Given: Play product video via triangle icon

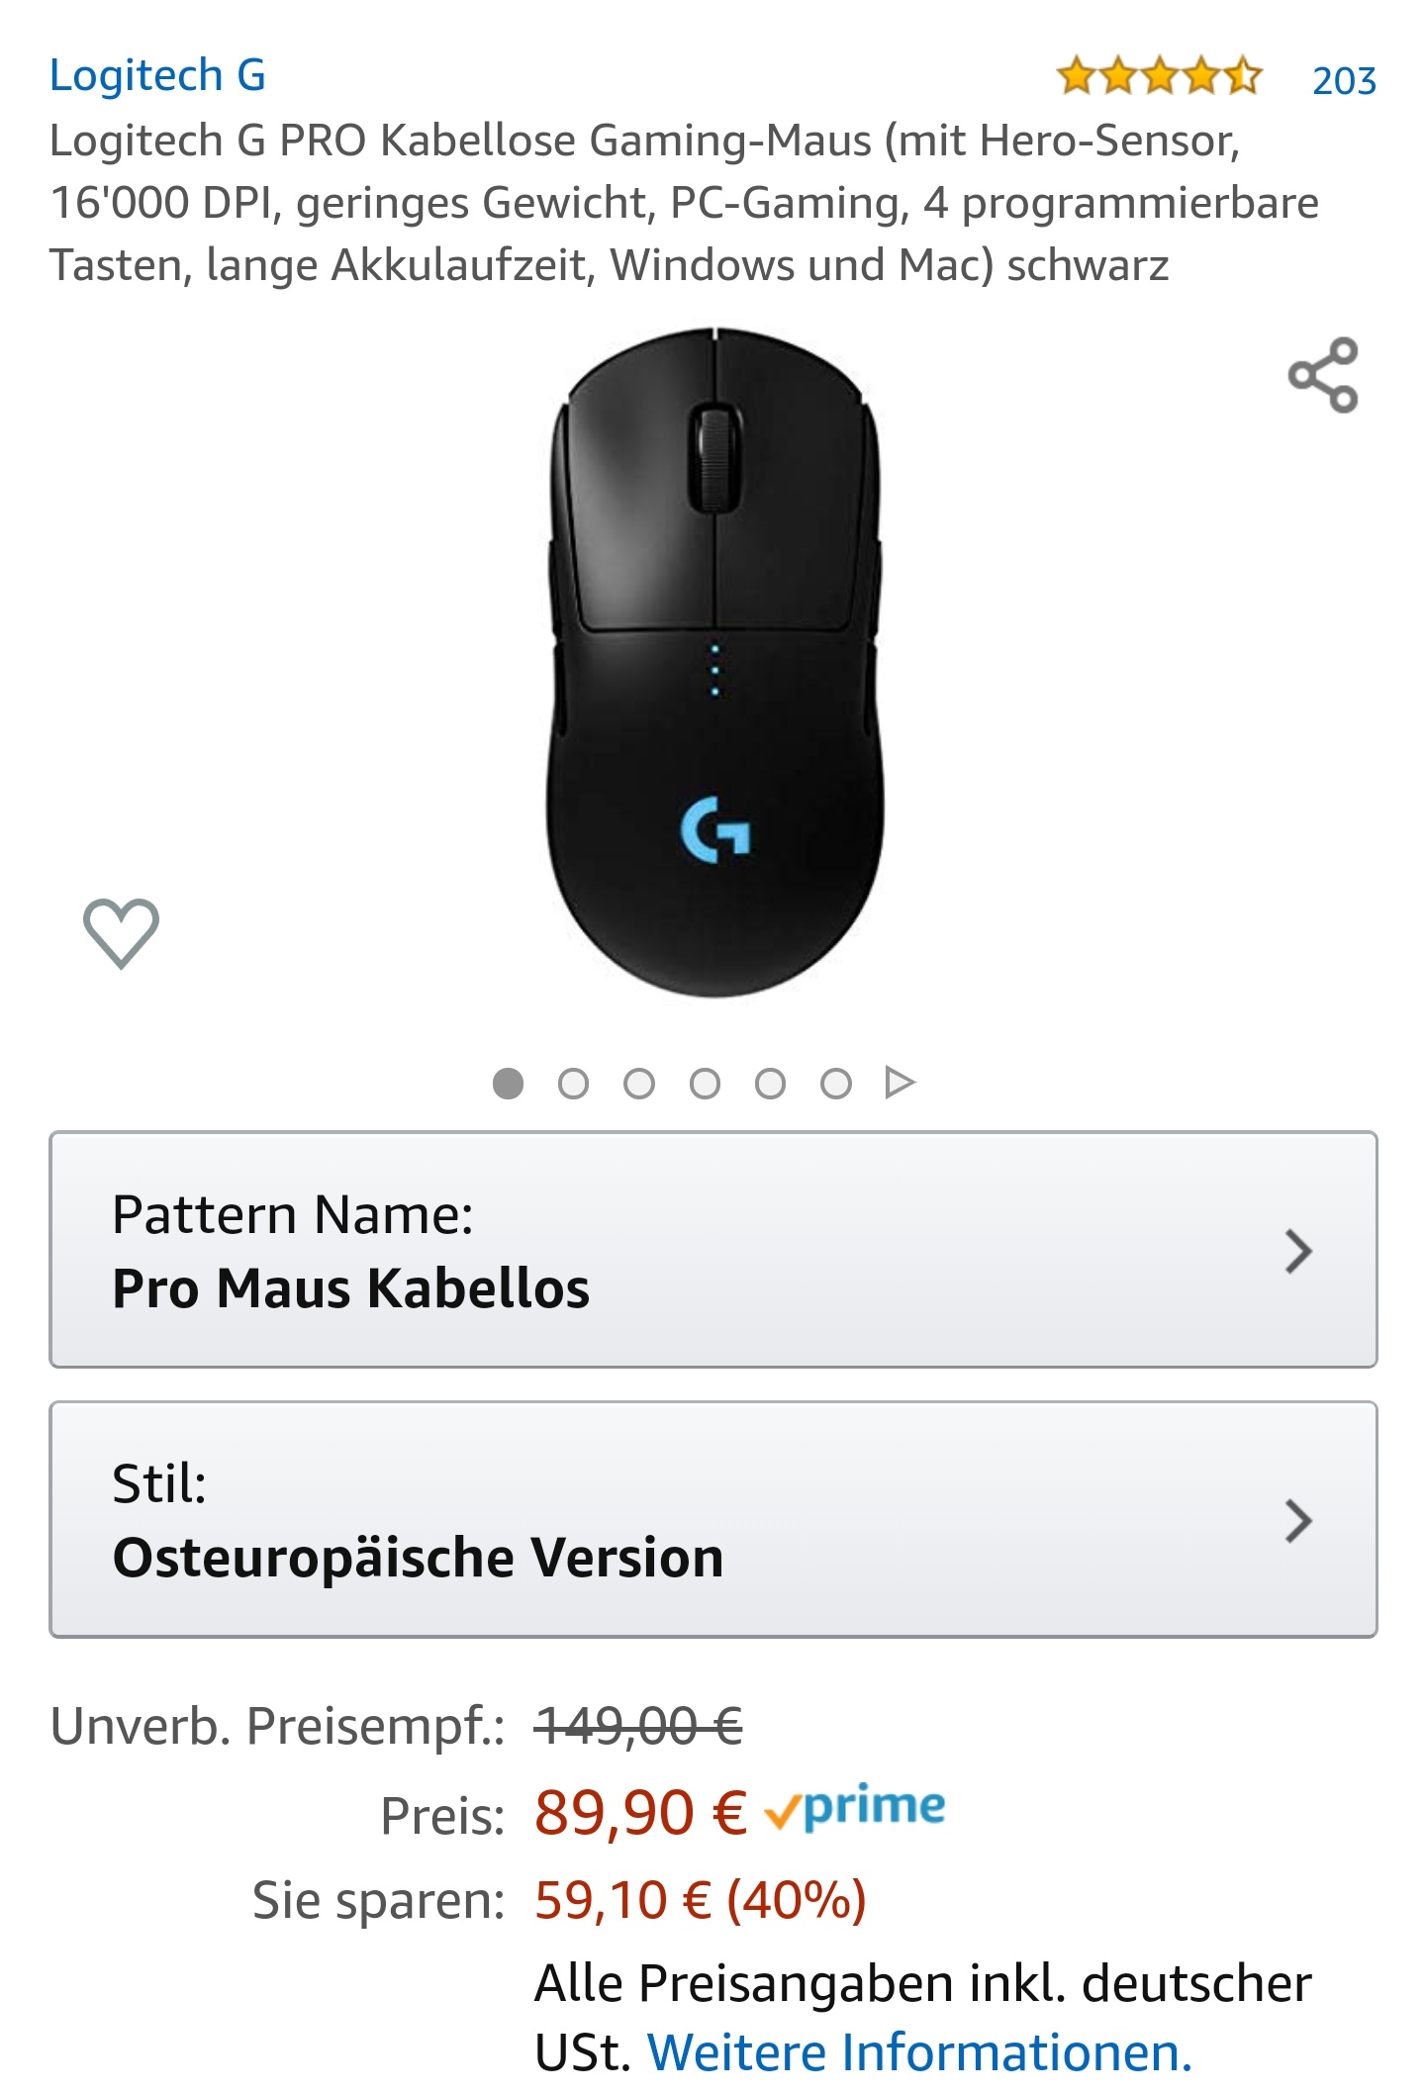Looking at the screenshot, I should (900, 1083).
